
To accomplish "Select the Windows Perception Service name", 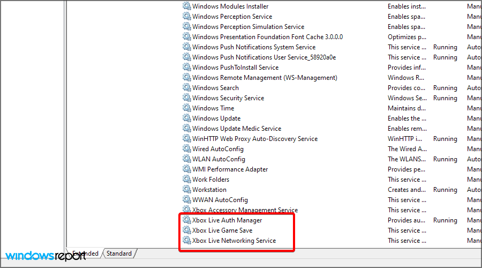I will point(232,17).
